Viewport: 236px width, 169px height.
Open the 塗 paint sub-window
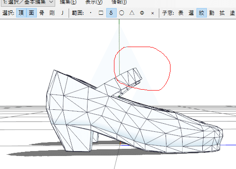(x=232, y=13)
